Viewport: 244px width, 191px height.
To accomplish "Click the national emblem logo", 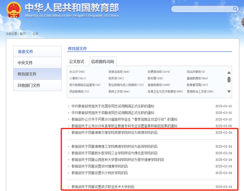I will click(x=14, y=10).
